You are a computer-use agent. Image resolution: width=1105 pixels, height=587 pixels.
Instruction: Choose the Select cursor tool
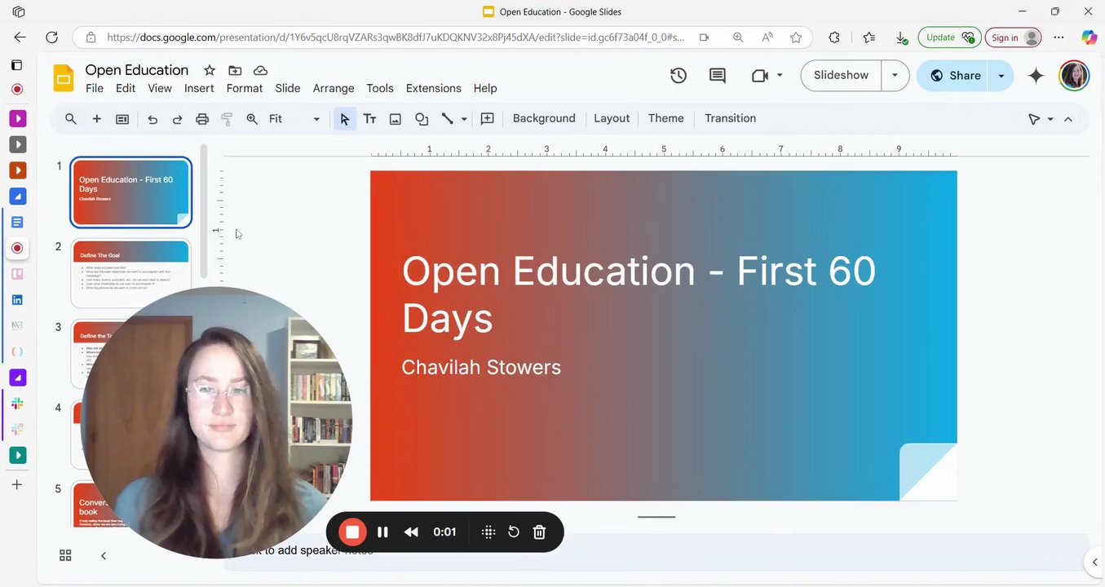point(344,119)
